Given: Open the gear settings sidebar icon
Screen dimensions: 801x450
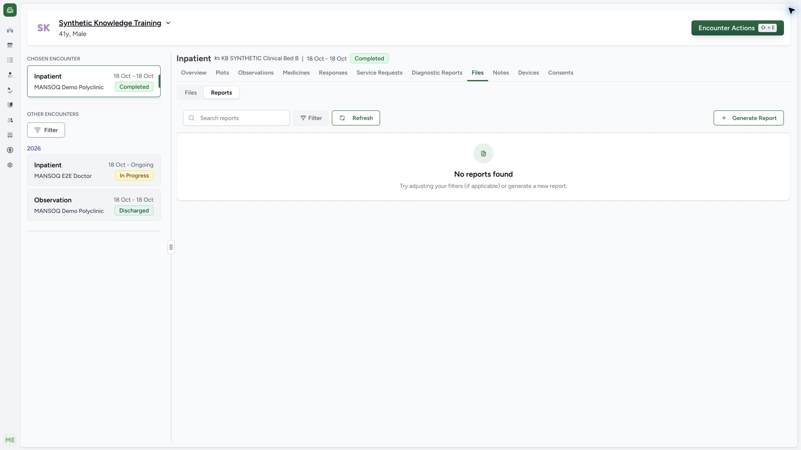Looking at the screenshot, I should tap(10, 165).
